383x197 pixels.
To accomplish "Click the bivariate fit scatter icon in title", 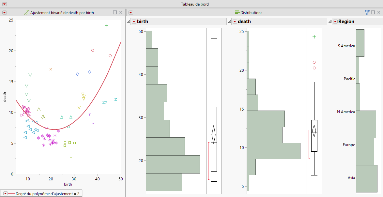I will point(27,12).
